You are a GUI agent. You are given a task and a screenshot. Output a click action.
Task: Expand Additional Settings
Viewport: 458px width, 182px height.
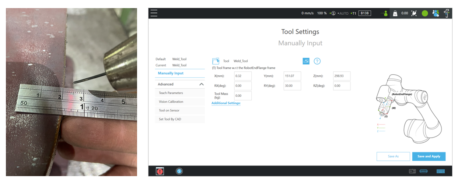pyautogui.click(x=226, y=103)
